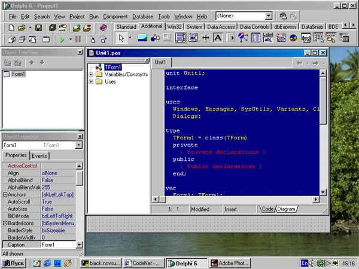This screenshot has width=359, height=269.
Task: Click the Open file toolbar icon
Action: 22,27
